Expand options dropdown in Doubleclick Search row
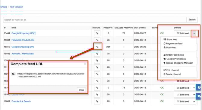The width and height of the screenshot is (202, 110). pyautogui.click(x=194, y=101)
